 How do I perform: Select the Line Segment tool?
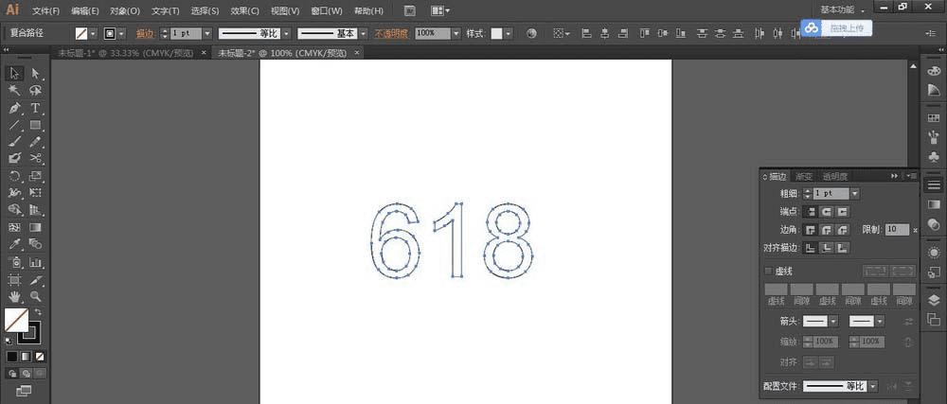pos(15,125)
